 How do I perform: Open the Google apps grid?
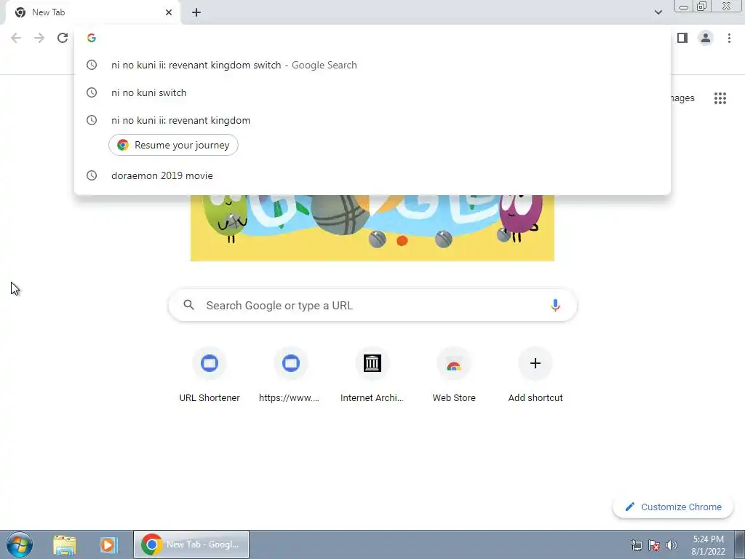(x=720, y=98)
